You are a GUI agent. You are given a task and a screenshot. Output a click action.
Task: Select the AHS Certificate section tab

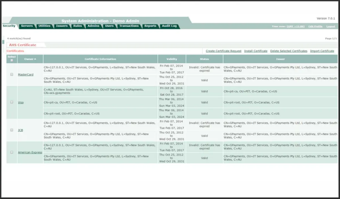point(23,45)
